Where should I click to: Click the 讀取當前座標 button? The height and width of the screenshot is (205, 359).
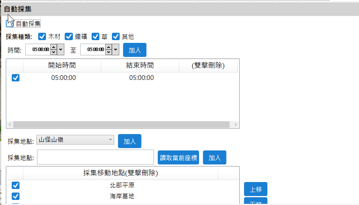(179, 158)
